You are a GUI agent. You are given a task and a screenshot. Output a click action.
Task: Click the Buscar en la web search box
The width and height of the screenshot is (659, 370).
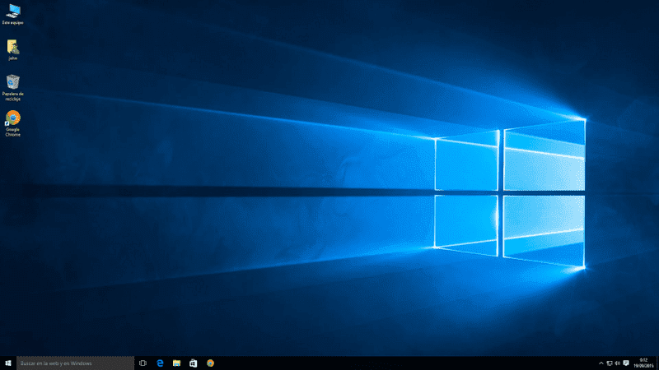75,363
